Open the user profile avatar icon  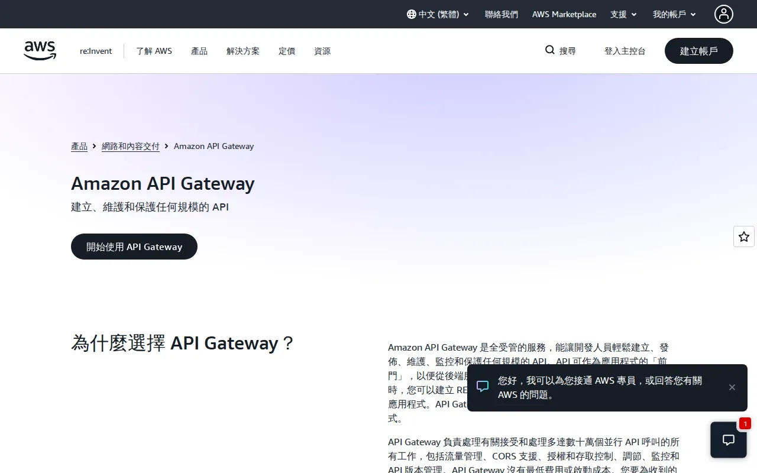pos(723,14)
